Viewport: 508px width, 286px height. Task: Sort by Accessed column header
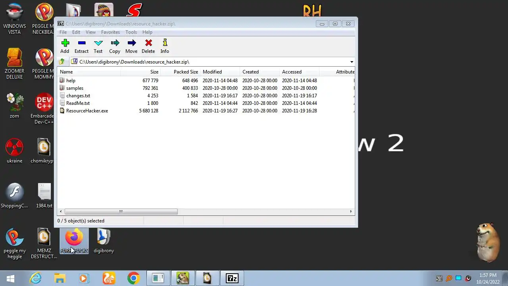click(300, 72)
